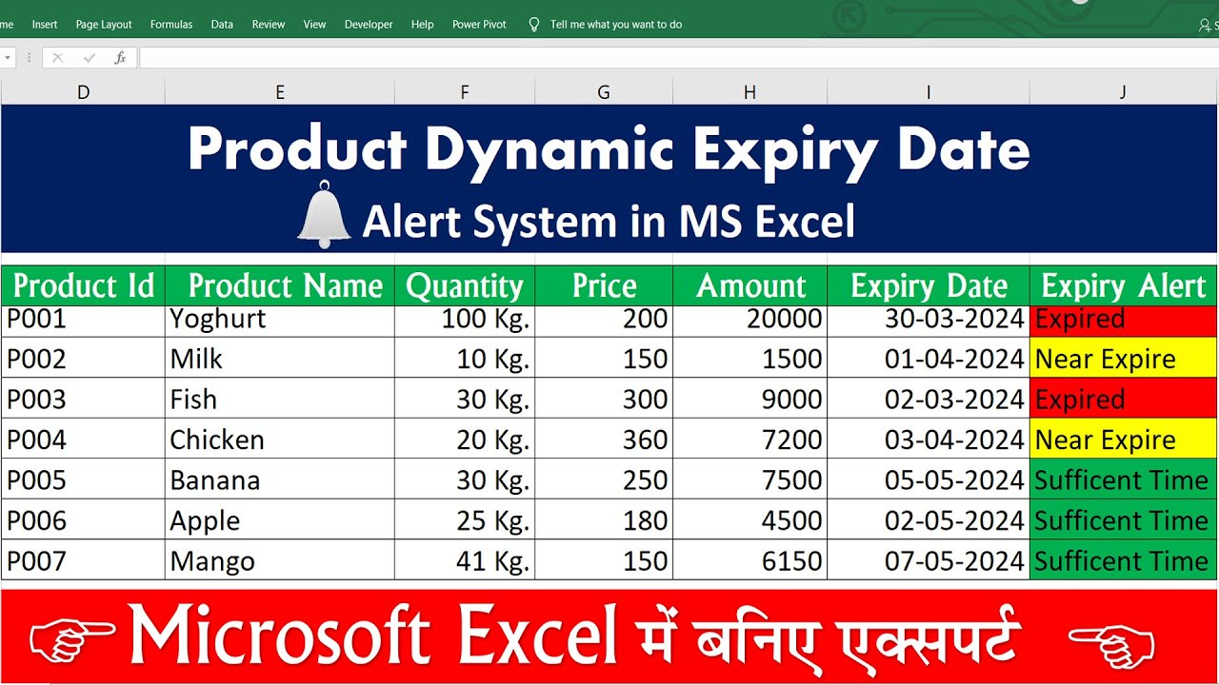The height and width of the screenshot is (685, 1219).
Task: Select cell P001
Action: coord(83,320)
